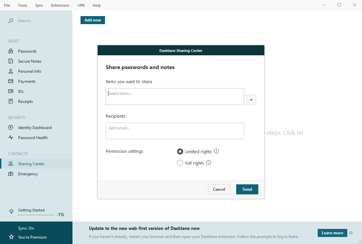
Task: Click the Learn more button
Action: [332, 233]
